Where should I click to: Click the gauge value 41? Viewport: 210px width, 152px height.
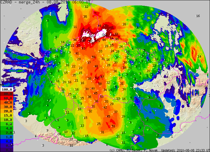click(x=77, y=53)
